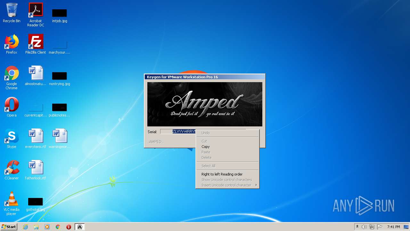Select the intjob.jpg file icon
The width and height of the screenshot is (410, 231).
click(60, 15)
